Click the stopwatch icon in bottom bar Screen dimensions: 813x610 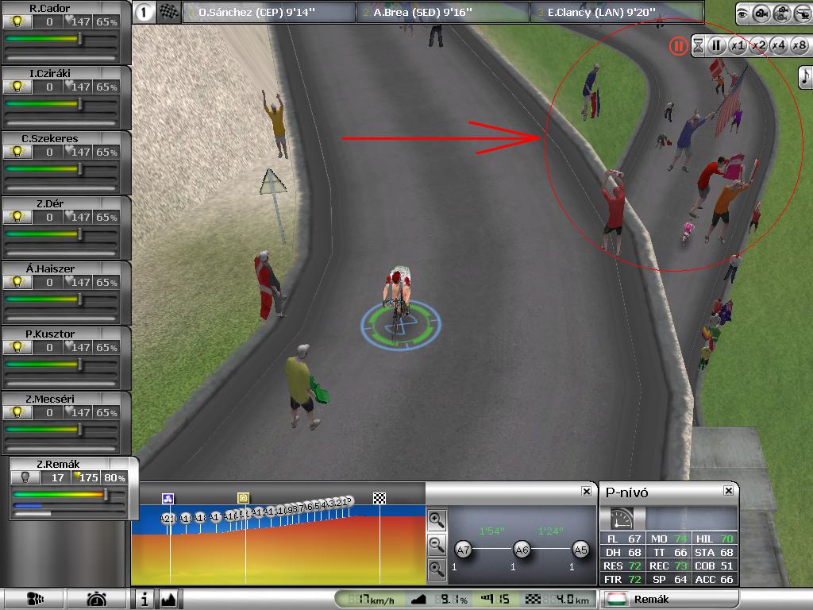[96, 599]
